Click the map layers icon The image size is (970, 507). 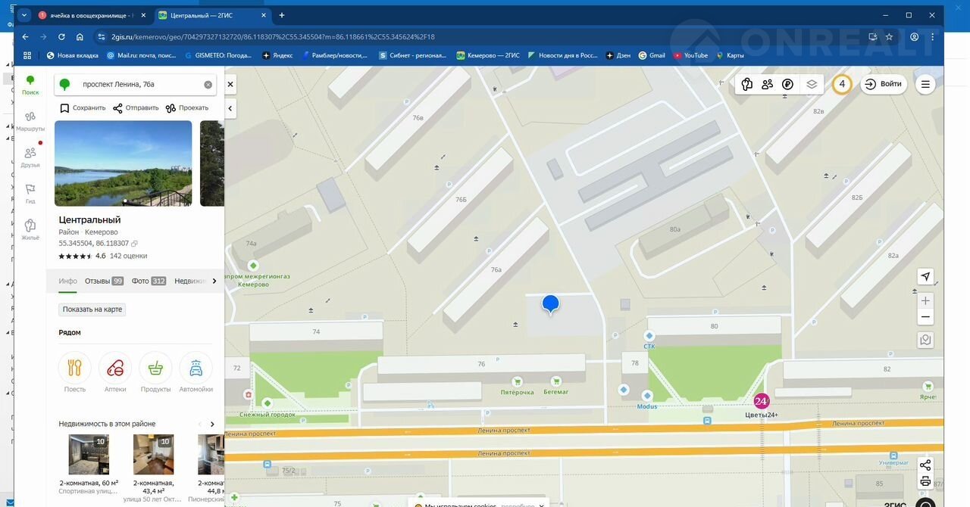coord(812,84)
